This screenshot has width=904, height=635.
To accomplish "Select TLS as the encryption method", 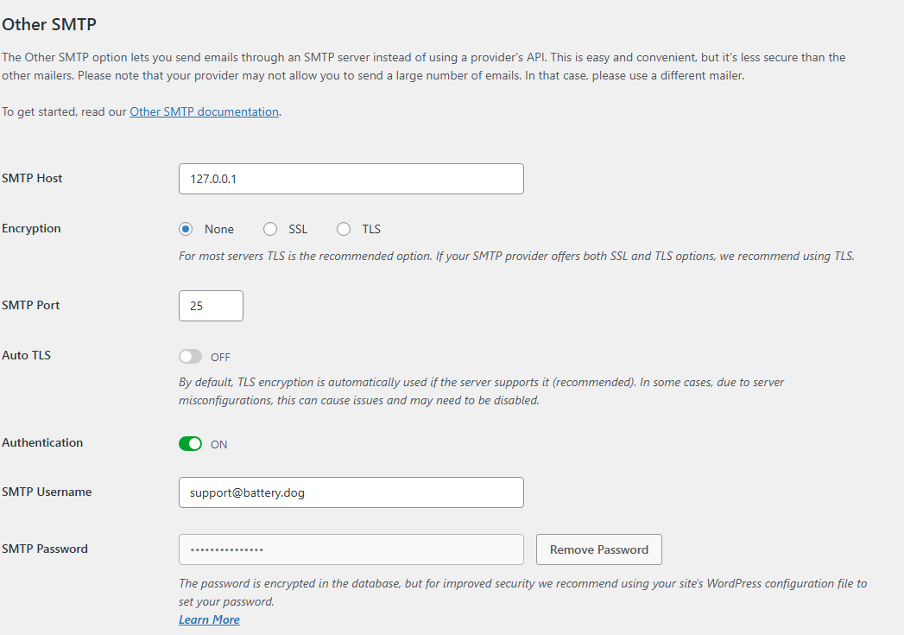I will (344, 229).
